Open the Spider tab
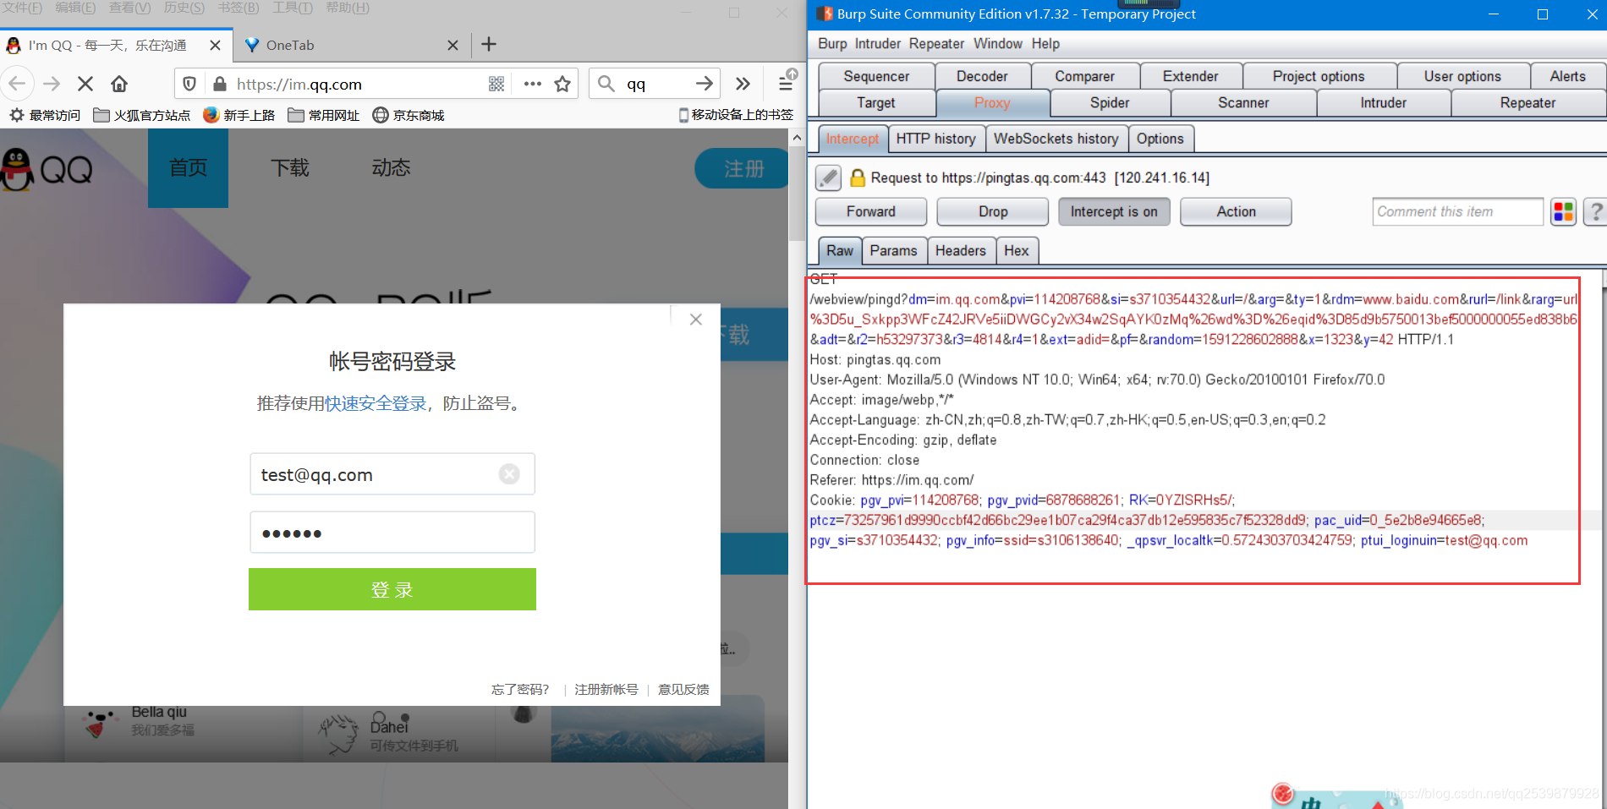The width and height of the screenshot is (1607, 809). coord(1110,102)
